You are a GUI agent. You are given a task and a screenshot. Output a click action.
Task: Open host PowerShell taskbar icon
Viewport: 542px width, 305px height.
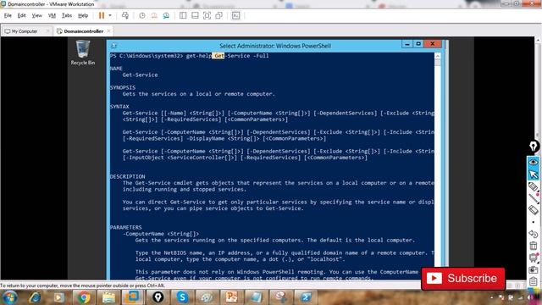tap(305, 297)
